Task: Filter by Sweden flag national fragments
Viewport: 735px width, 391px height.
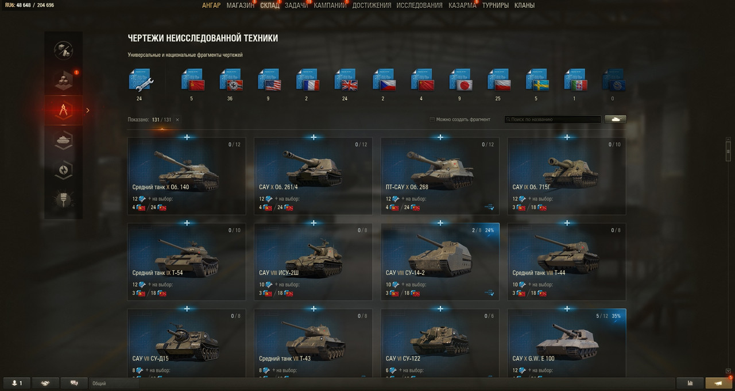Action: (537, 80)
